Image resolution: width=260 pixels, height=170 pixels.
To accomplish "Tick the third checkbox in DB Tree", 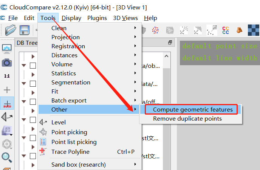I will pyautogui.click(x=33, y=102).
